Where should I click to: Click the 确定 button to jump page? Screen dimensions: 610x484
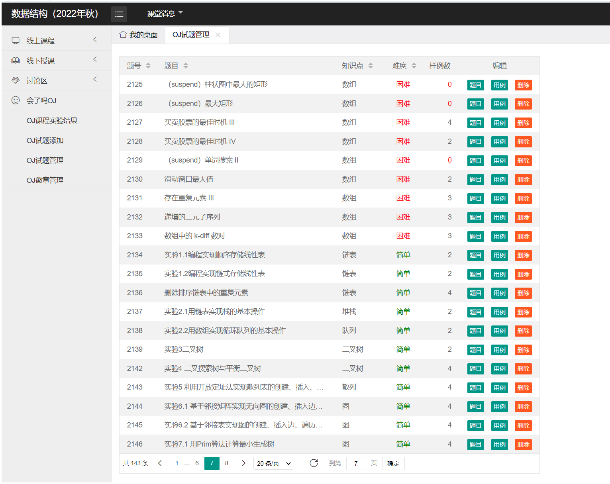393,463
